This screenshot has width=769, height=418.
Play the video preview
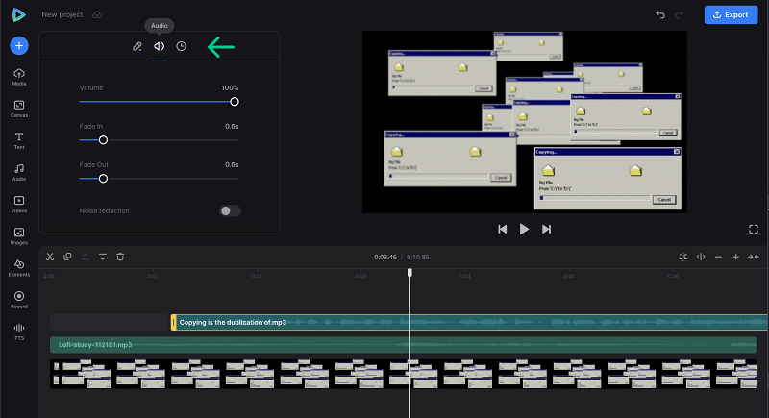524,230
